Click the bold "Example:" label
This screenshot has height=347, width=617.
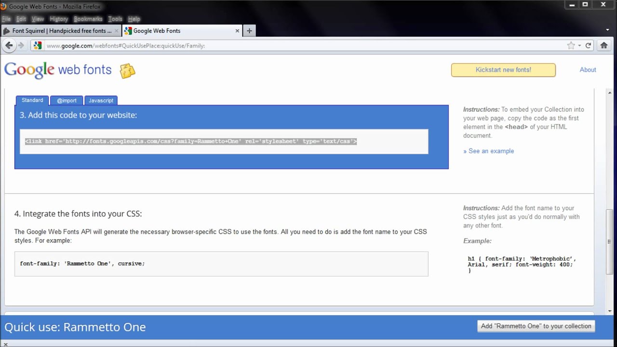pyautogui.click(x=477, y=241)
